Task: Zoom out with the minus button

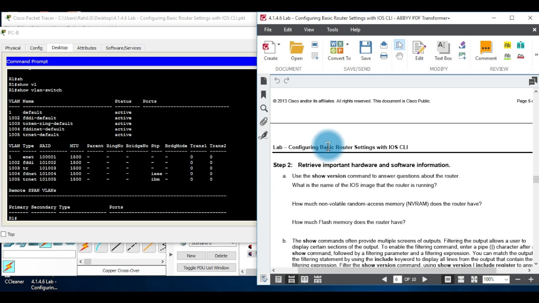Action: point(518,279)
